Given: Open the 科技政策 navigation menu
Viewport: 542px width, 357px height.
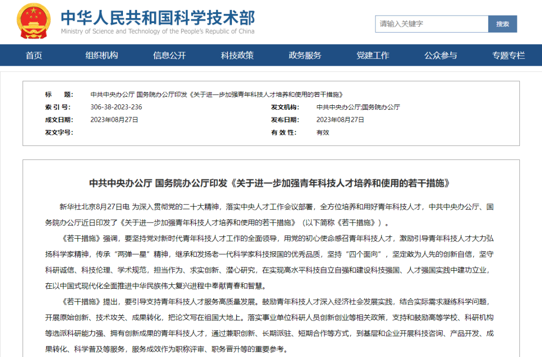Looking at the screenshot, I should click(x=236, y=55).
